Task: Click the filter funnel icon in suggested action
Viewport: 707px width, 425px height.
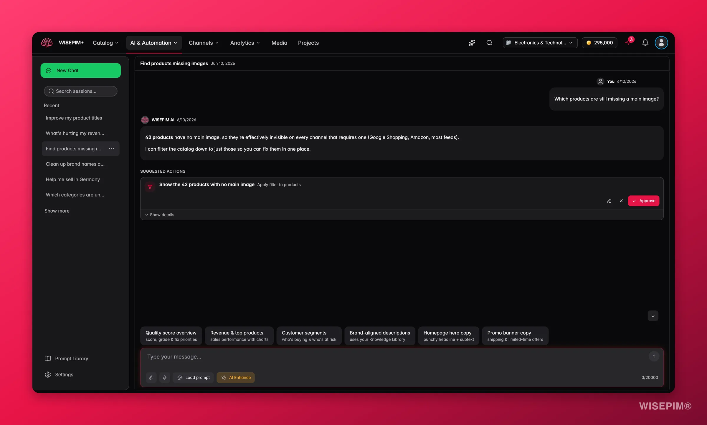Action: pos(150,187)
